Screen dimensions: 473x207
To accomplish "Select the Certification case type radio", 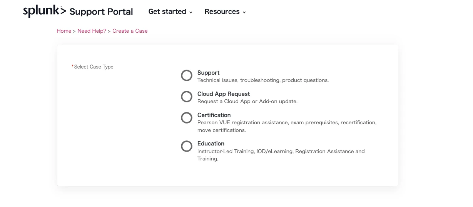I will (187, 118).
